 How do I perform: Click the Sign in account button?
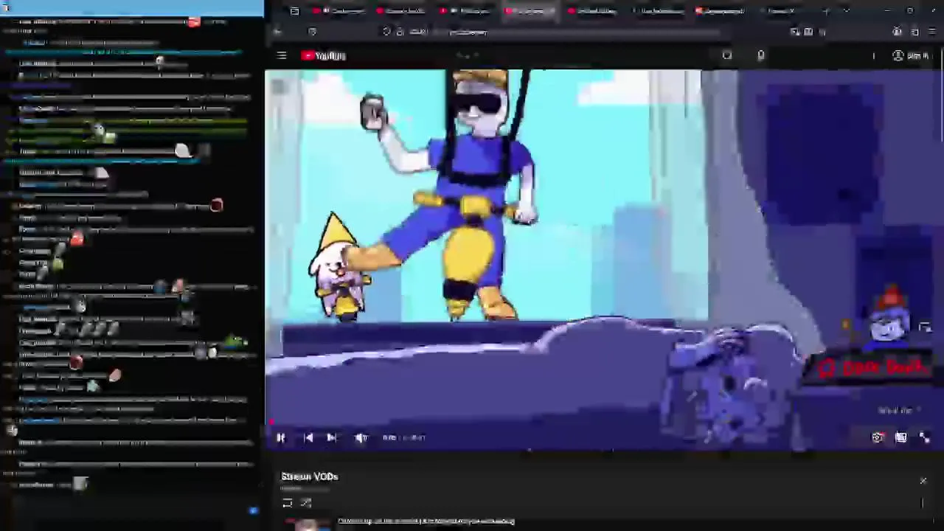(x=910, y=56)
